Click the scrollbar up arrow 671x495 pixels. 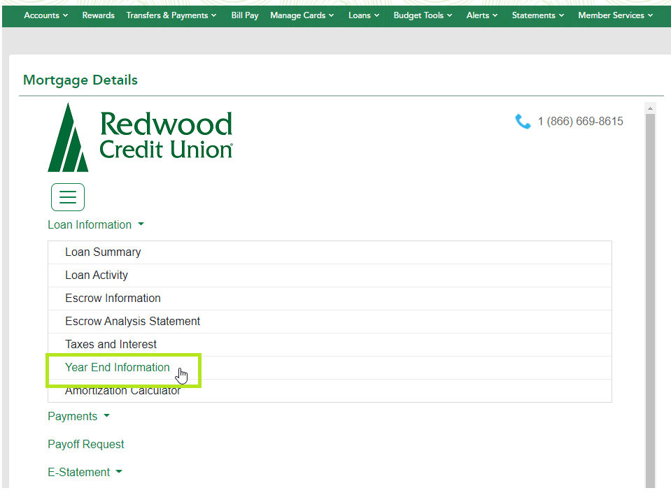tap(650, 108)
